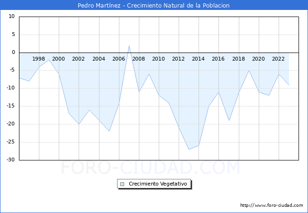
Task: Click the y-axis value -10
Action: (10, 88)
